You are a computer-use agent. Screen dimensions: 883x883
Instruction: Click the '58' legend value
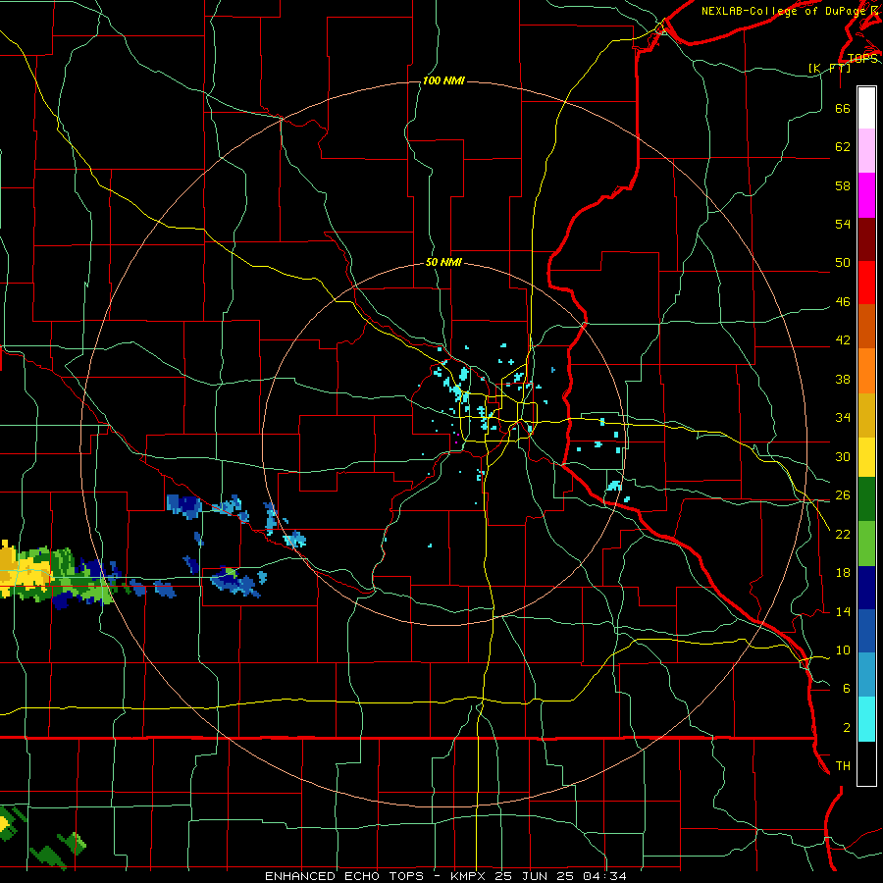(843, 185)
